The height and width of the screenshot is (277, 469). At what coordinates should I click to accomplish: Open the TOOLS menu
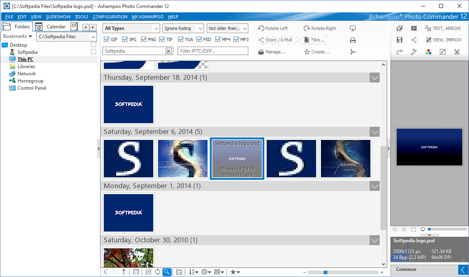(x=81, y=17)
